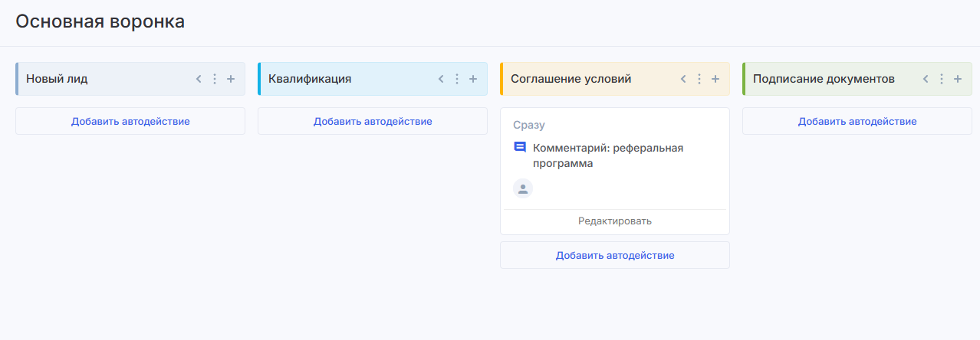Click plus icon in Соглашение условий header
Image resolution: width=980 pixels, height=340 pixels.
click(x=715, y=79)
